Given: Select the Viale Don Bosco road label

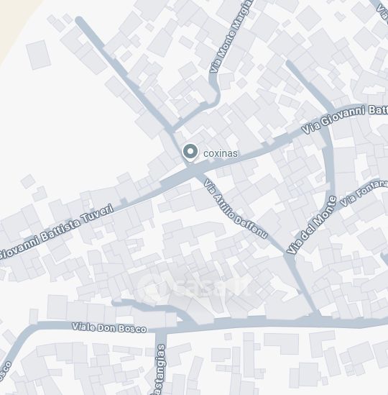Looking at the screenshot, I should point(109,327).
